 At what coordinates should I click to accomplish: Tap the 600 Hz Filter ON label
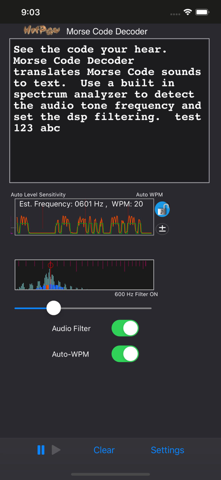tap(136, 295)
